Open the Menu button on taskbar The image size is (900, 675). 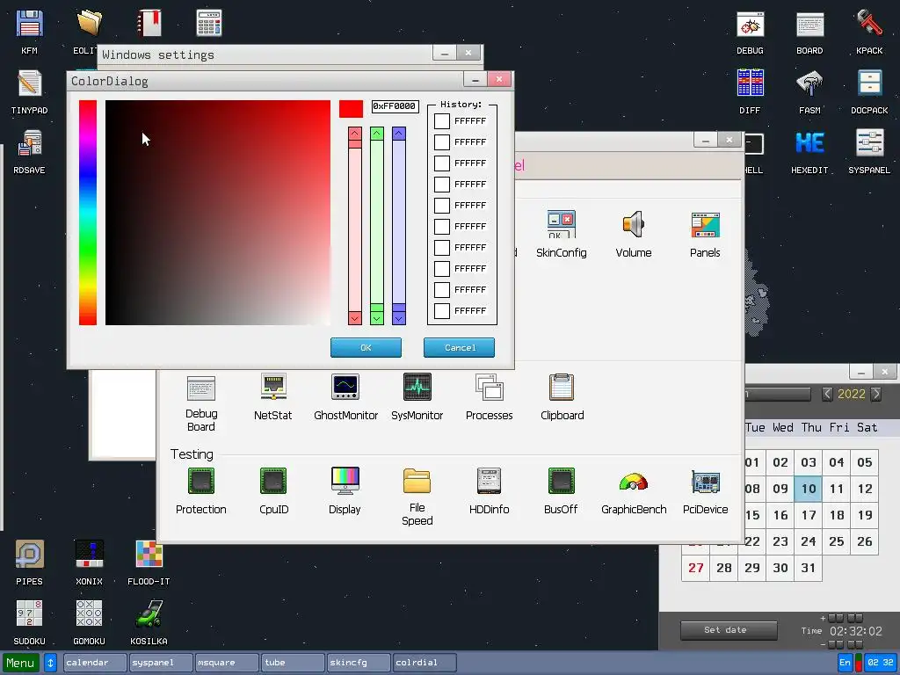21,663
